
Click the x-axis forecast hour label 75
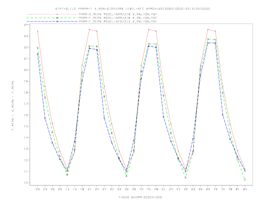pos(223,189)
